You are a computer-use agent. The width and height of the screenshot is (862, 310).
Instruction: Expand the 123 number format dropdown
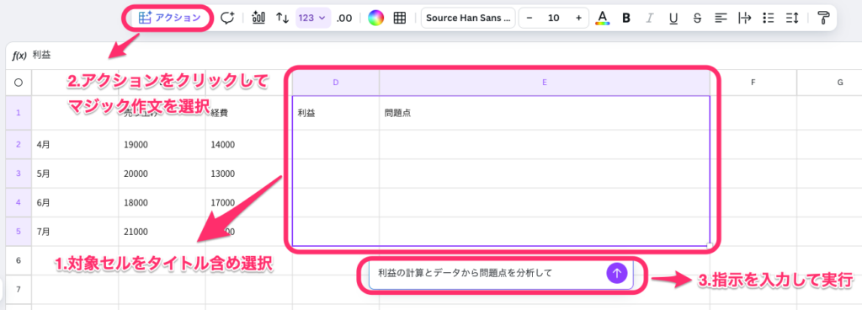tap(312, 18)
